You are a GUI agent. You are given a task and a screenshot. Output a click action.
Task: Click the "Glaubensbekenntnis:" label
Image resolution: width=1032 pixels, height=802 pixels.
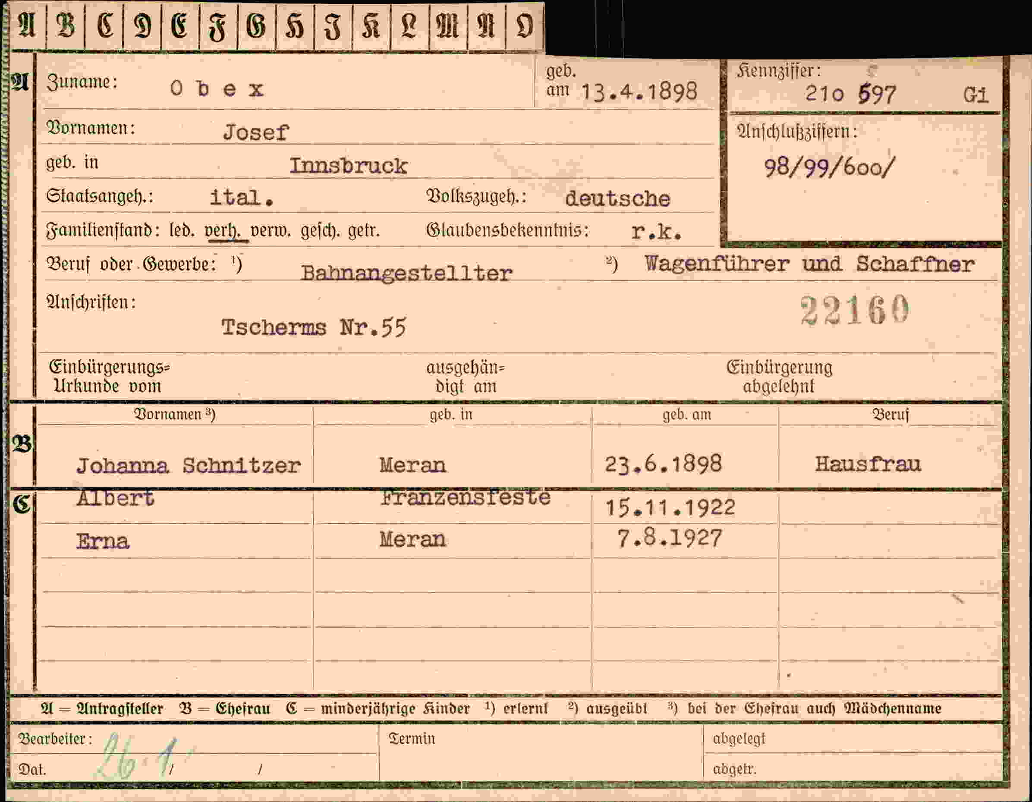(x=507, y=230)
